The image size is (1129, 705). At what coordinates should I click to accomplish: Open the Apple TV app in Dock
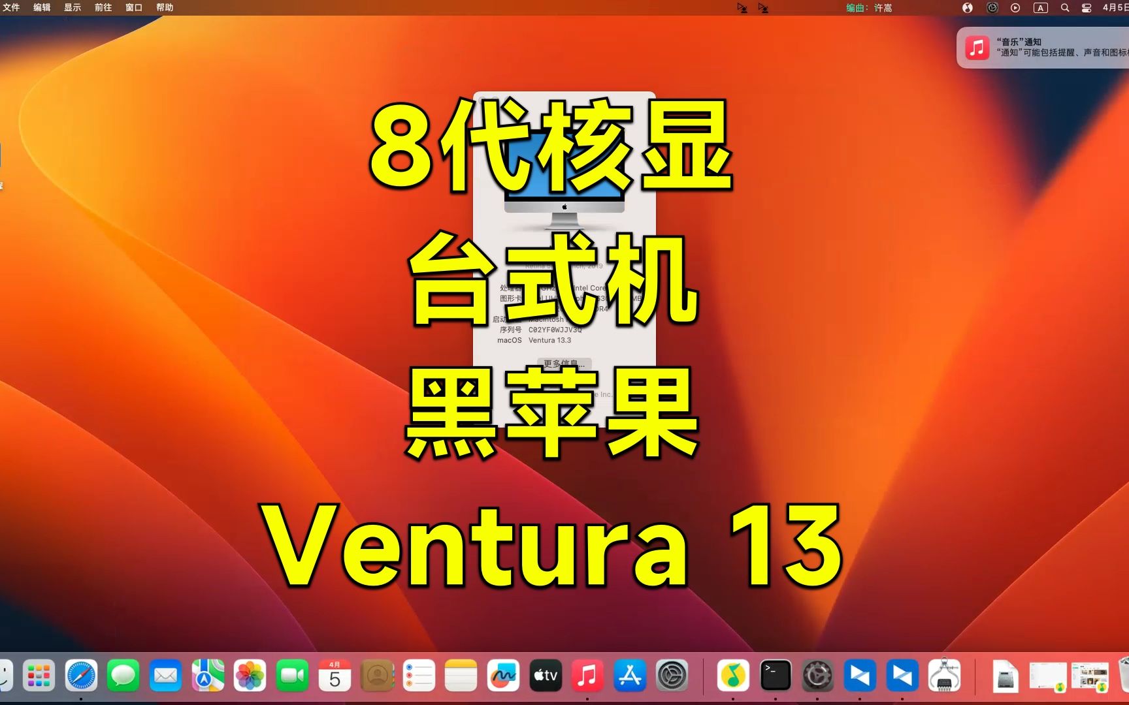(x=546, y=676)
